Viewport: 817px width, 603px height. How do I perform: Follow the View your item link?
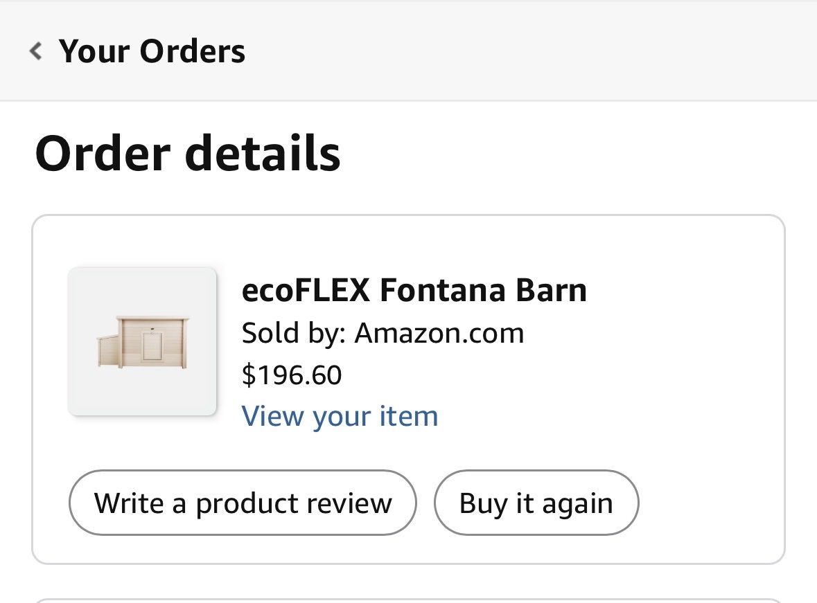tap(340, 416)
